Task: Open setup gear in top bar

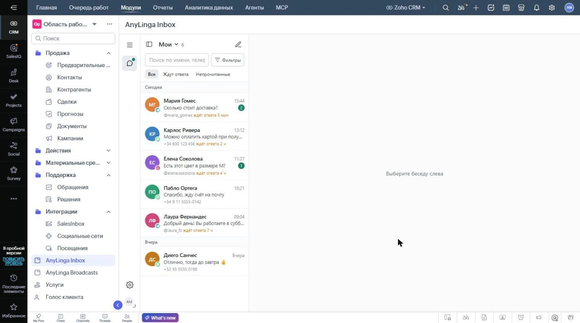Action: click(x=552, y=8)
